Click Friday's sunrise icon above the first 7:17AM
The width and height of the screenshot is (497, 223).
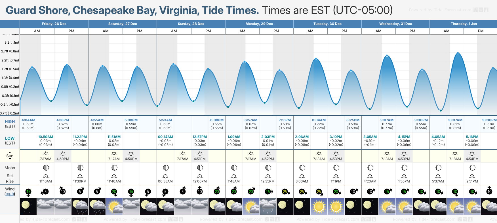(45, 154)
